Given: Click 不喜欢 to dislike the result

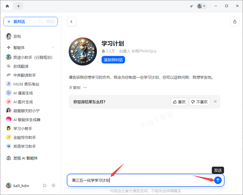Looking at the screenshot, I should pos(200,102).
